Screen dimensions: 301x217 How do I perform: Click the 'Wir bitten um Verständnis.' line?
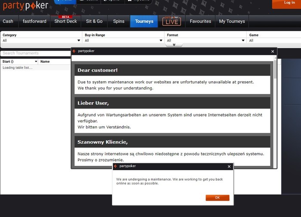pos(104,127)
